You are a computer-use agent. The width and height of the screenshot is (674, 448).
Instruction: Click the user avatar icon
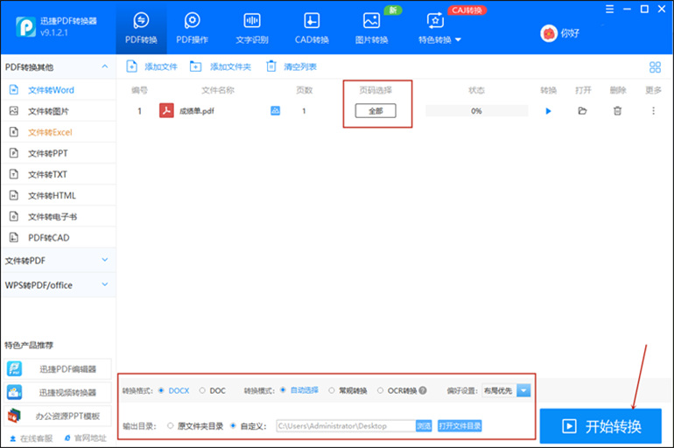(x=549, y=33)
